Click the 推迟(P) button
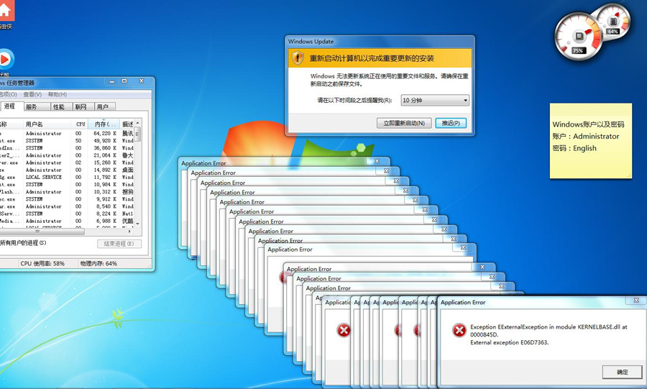 pyautogui.click(x=451, y=123)
